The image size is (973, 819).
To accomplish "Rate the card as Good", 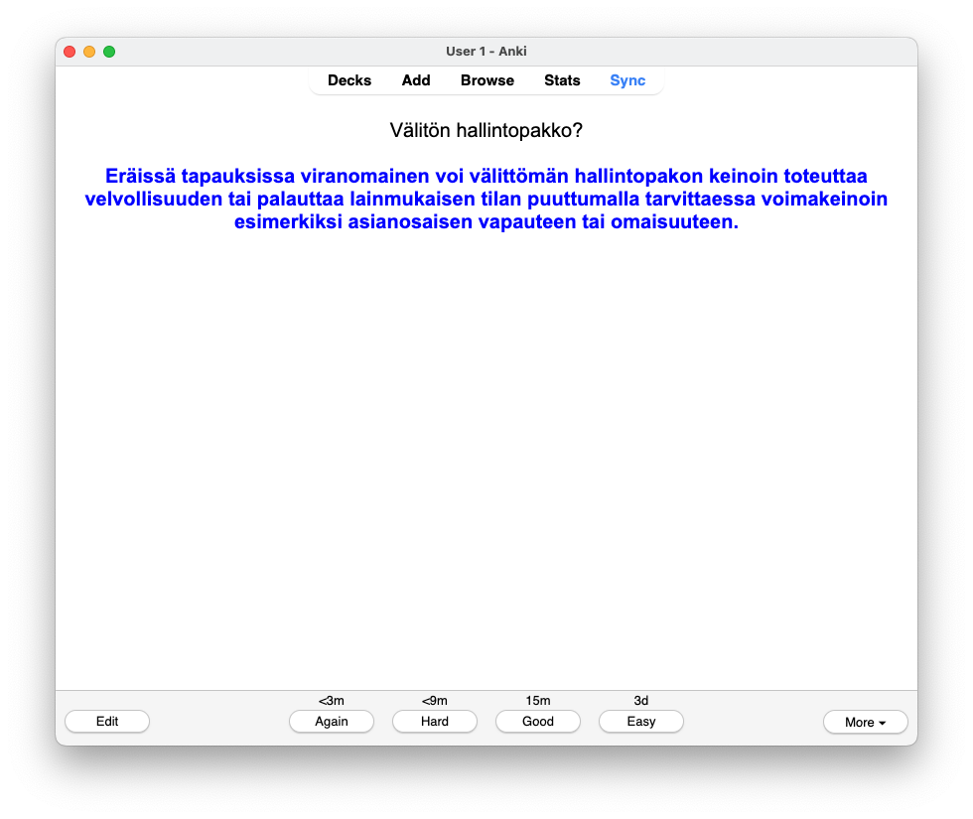I will click(538, 722).
